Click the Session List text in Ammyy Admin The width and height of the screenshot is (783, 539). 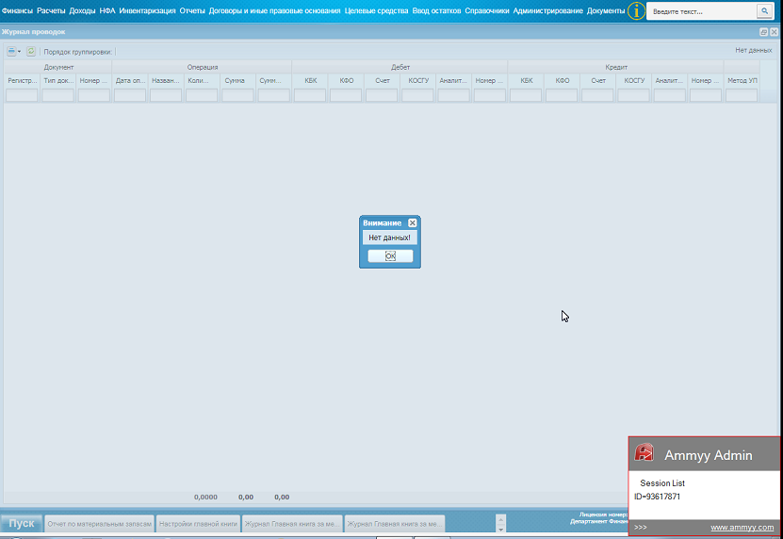(662, 483)
